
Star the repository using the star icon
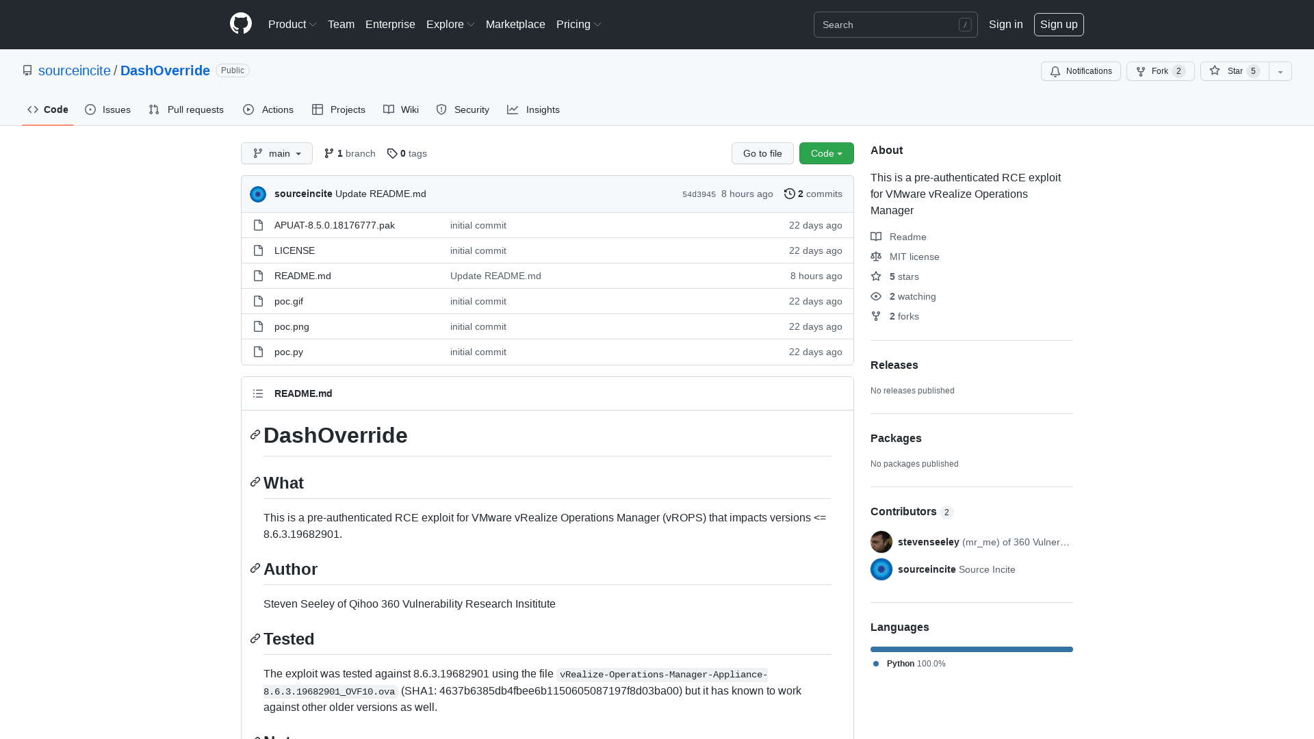click(1214, 71)
